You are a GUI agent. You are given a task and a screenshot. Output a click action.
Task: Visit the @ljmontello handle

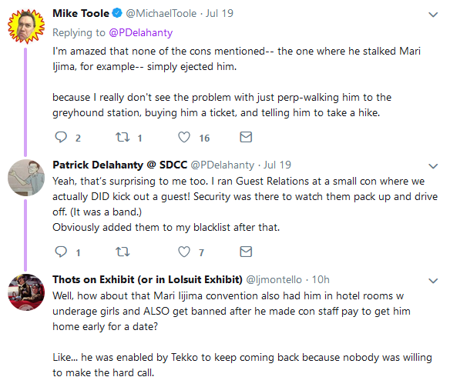click(274, 280)
